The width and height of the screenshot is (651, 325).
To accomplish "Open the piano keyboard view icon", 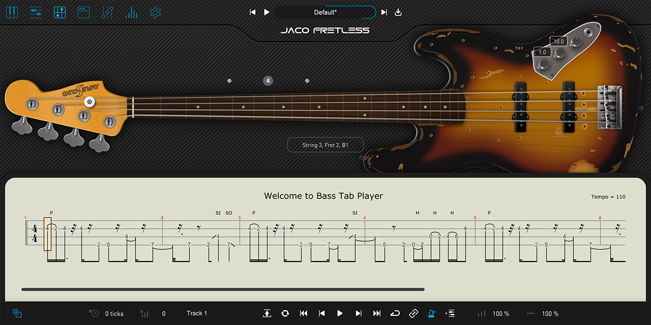I will tap(12, 12).
